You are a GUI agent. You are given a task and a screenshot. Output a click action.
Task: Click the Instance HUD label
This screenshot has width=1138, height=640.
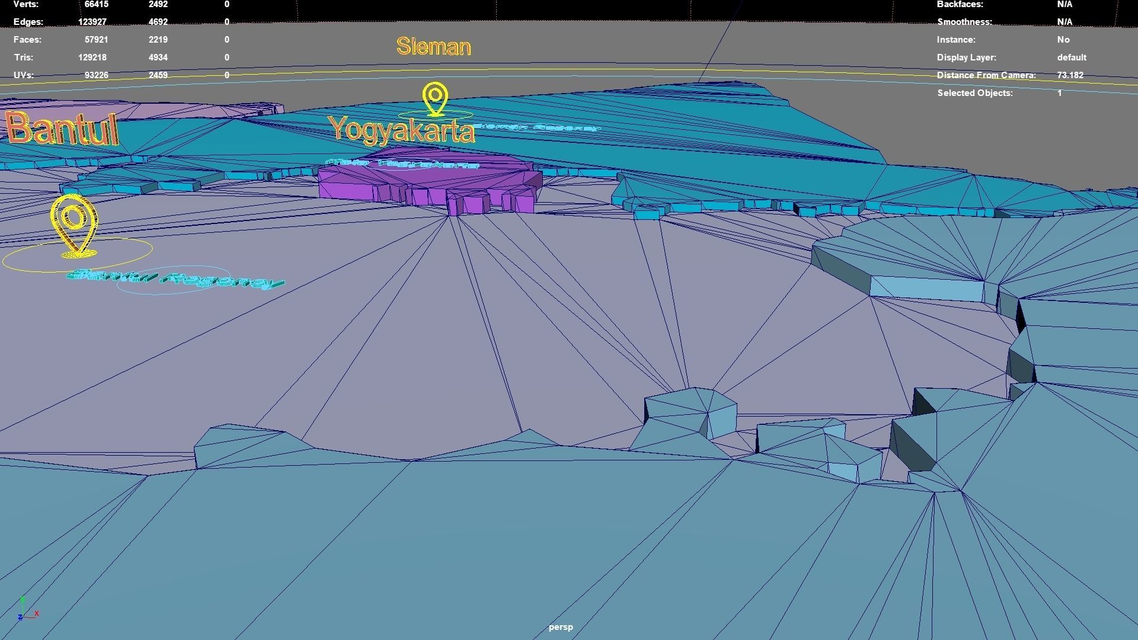956,40
